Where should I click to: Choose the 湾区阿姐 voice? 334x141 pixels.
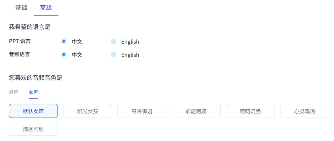33,129
